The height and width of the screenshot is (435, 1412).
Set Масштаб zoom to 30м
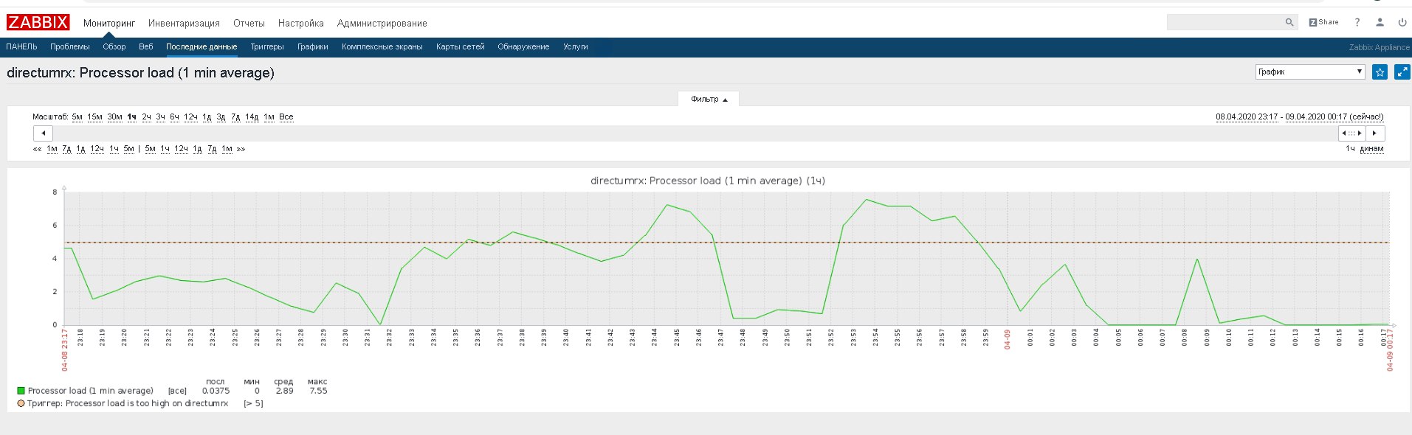(115, 117)
